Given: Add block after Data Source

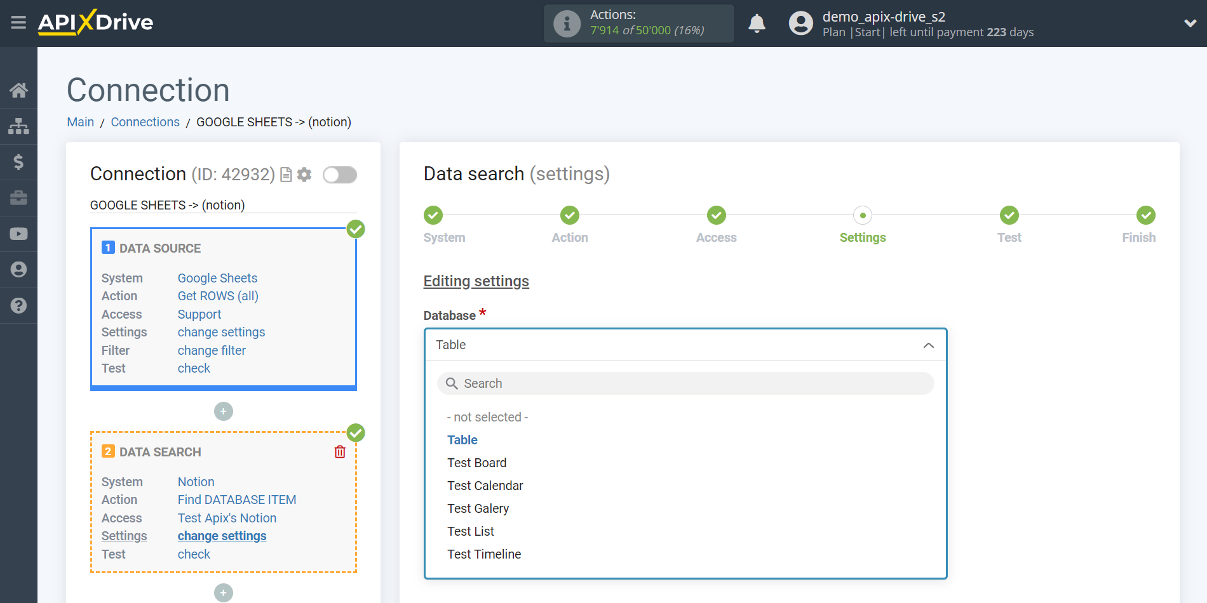Looking at the screenshot, I should [x=224, y=411].
